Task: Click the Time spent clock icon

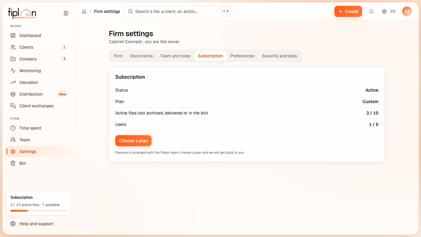Action: pyautogui.click(x=13, y=128)
